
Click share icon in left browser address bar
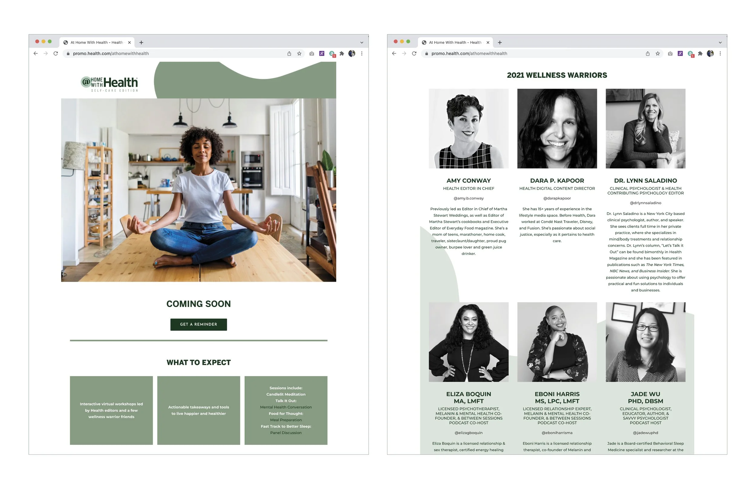coord(289,53)
